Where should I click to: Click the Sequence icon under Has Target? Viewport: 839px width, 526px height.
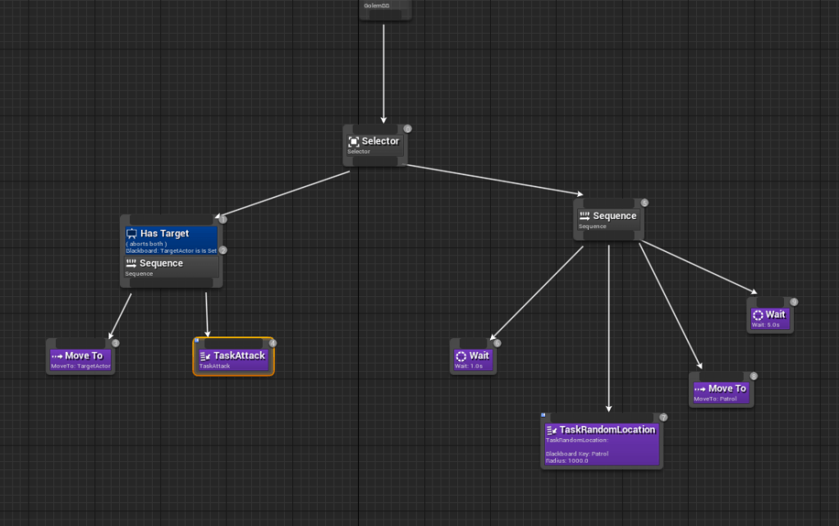click(131, 263)
